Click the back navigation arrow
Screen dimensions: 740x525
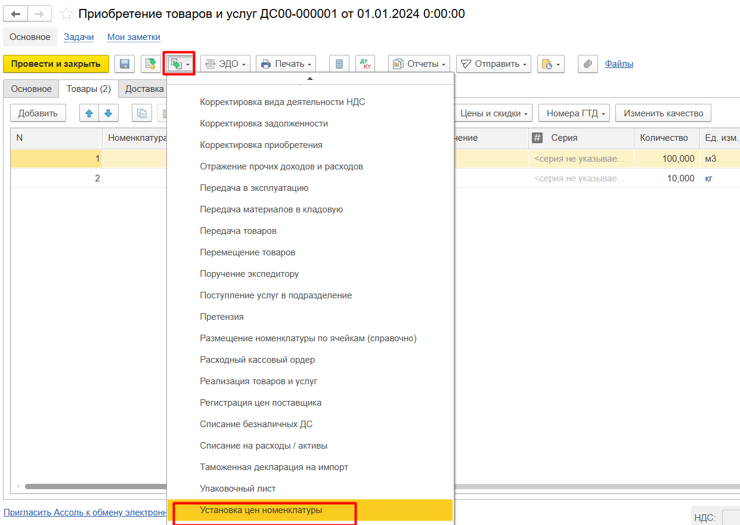click(x=16, y=14)
